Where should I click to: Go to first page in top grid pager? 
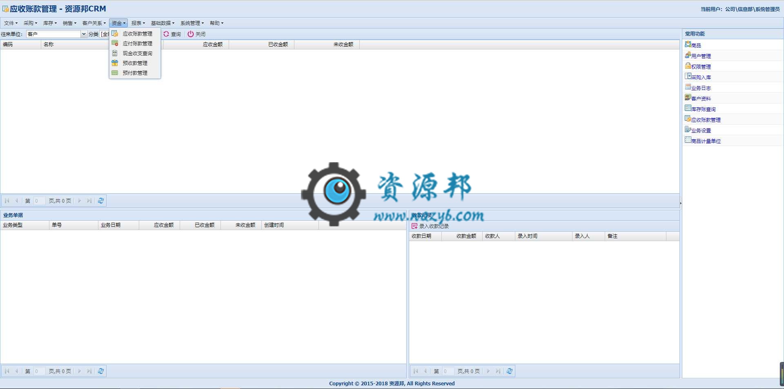tap(7, 201)
